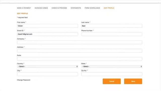Click the Last name field containing Baid
The width and height of the screenshot is (161, 91).
[112, 26]
